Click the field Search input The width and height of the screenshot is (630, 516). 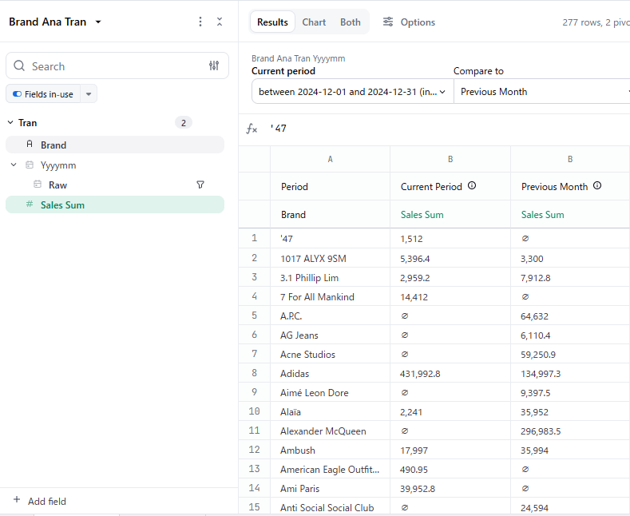pos(117,66)
